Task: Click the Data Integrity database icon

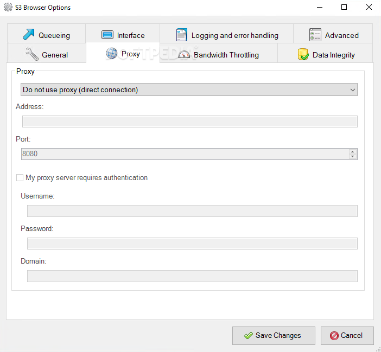Action: pos(303,54)
